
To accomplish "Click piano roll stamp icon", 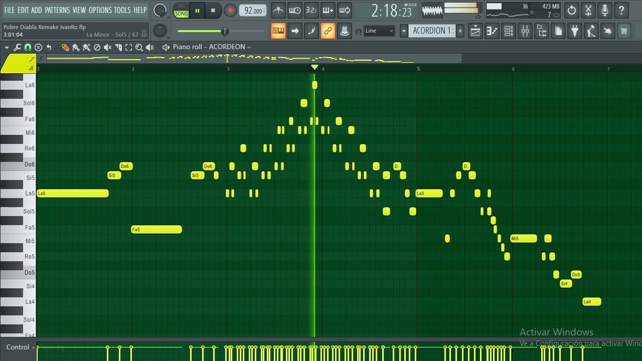I will (38, 47).
